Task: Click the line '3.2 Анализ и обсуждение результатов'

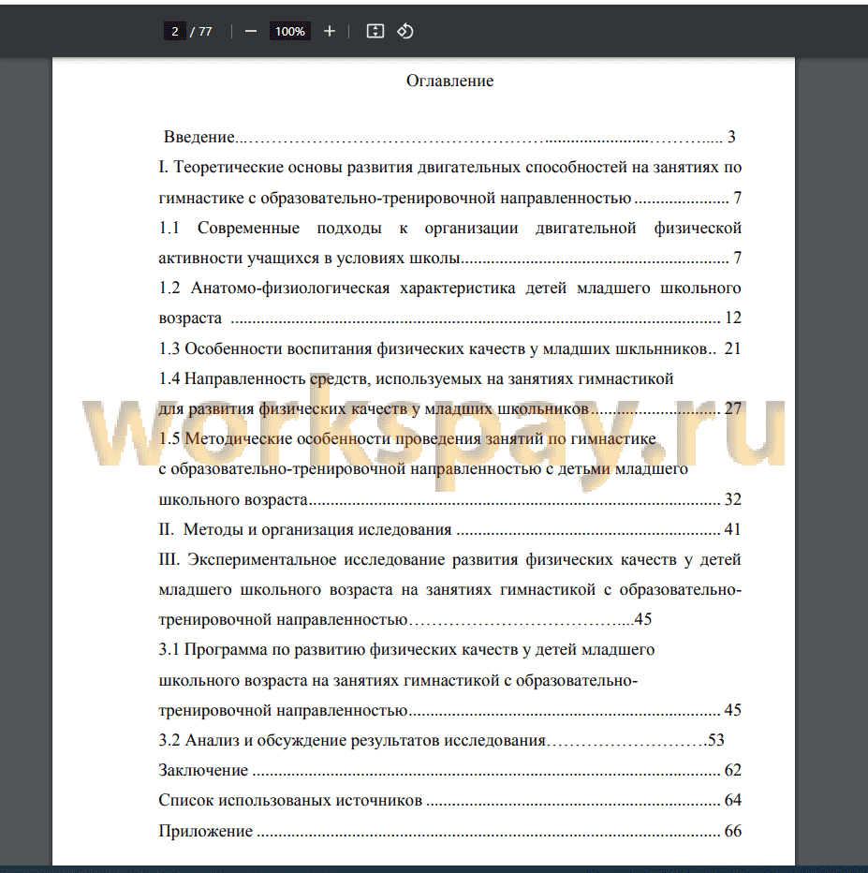Action: point(441,741)
